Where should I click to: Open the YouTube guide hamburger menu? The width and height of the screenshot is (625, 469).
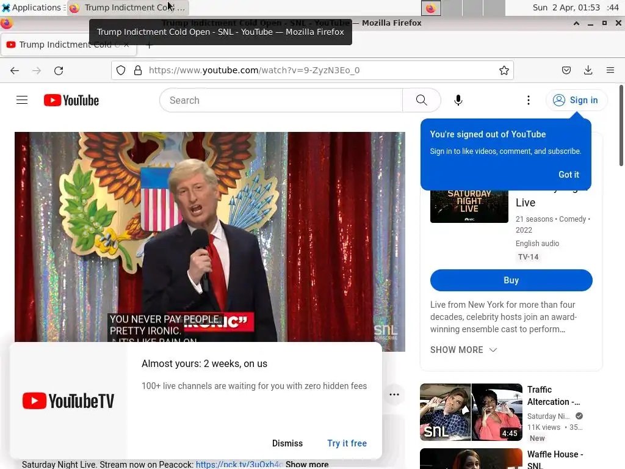(22, 100)
